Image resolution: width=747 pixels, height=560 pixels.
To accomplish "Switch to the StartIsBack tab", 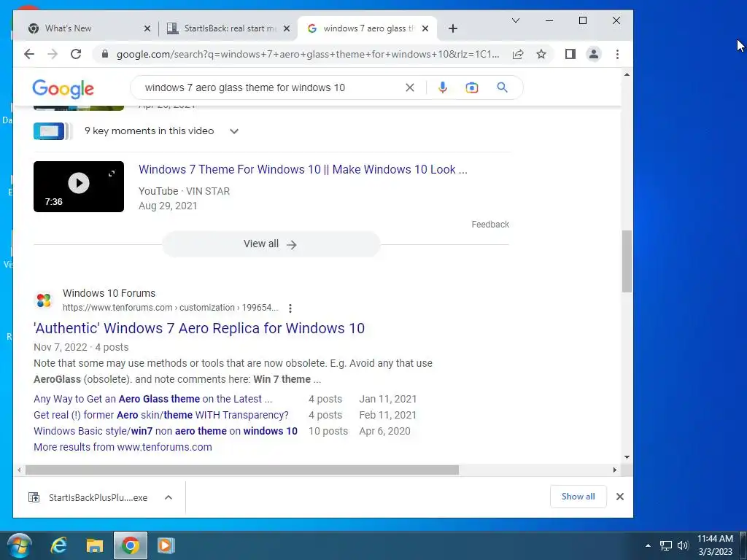I will [x=230, y=28].
